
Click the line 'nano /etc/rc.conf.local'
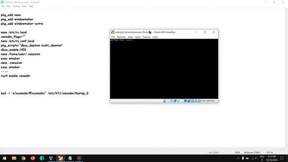(x=18, y=41)
